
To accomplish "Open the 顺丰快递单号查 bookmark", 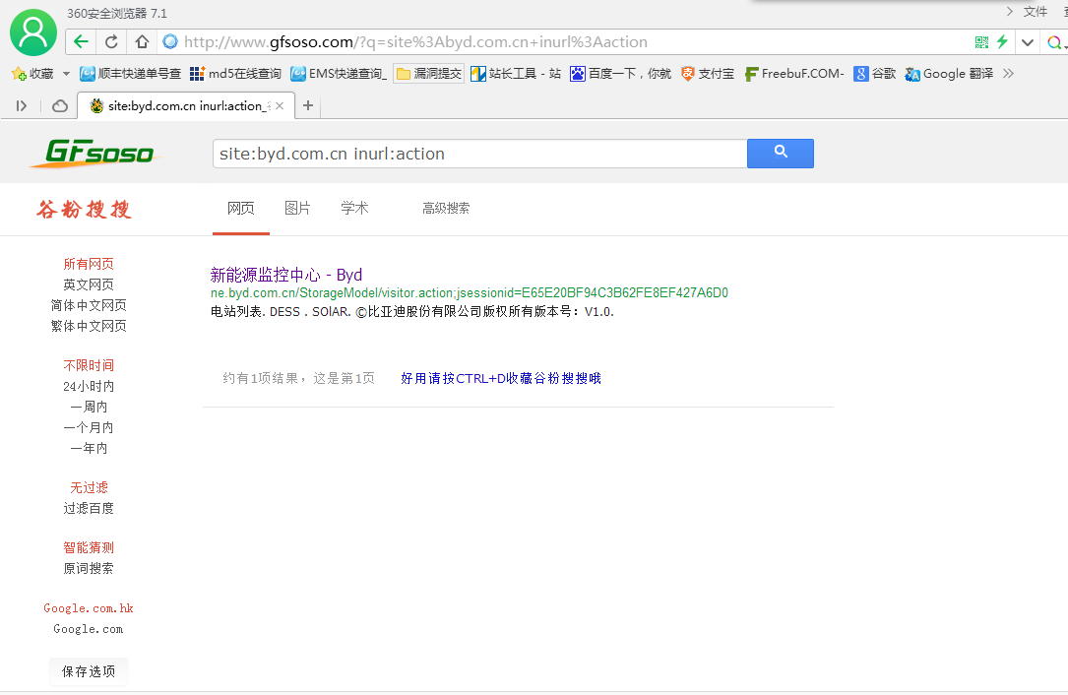I will [130, 74].
